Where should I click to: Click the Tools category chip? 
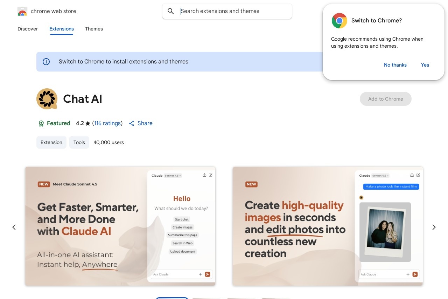click(79, 142)
